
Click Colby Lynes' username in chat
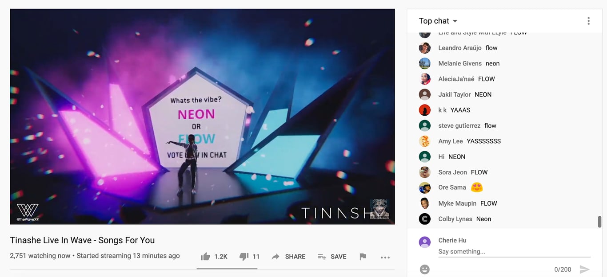coord(455,219)
